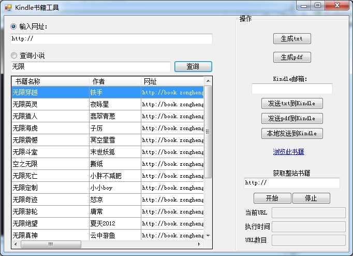The height and width of the screenshot is (256, 353).
Task: Select the row 无限奇迹
Action: pos(108,200)
